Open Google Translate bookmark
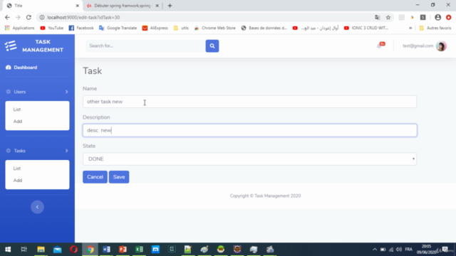 click(x=118, y=28)
